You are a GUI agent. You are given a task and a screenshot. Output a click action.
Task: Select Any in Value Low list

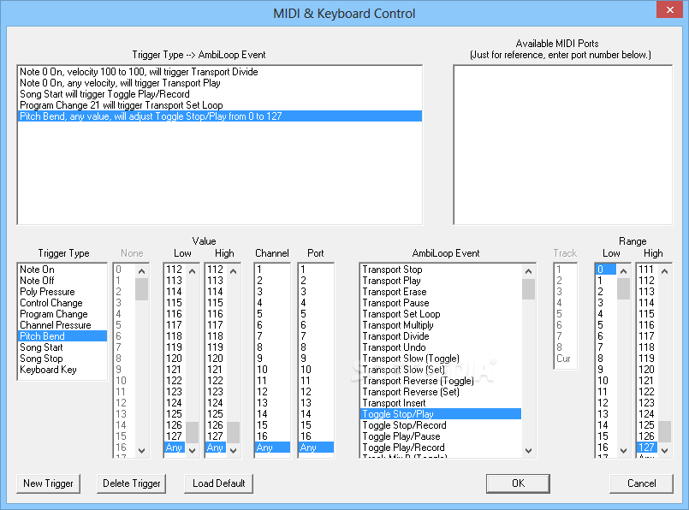pyautogui.click(x=175, y=448)
